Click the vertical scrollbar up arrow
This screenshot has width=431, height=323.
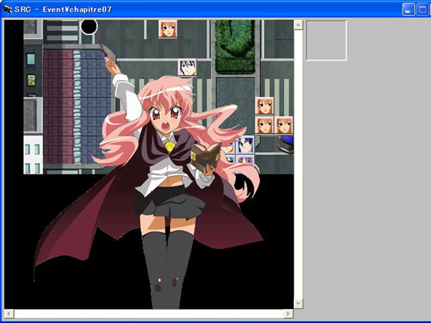click(299, 25)
